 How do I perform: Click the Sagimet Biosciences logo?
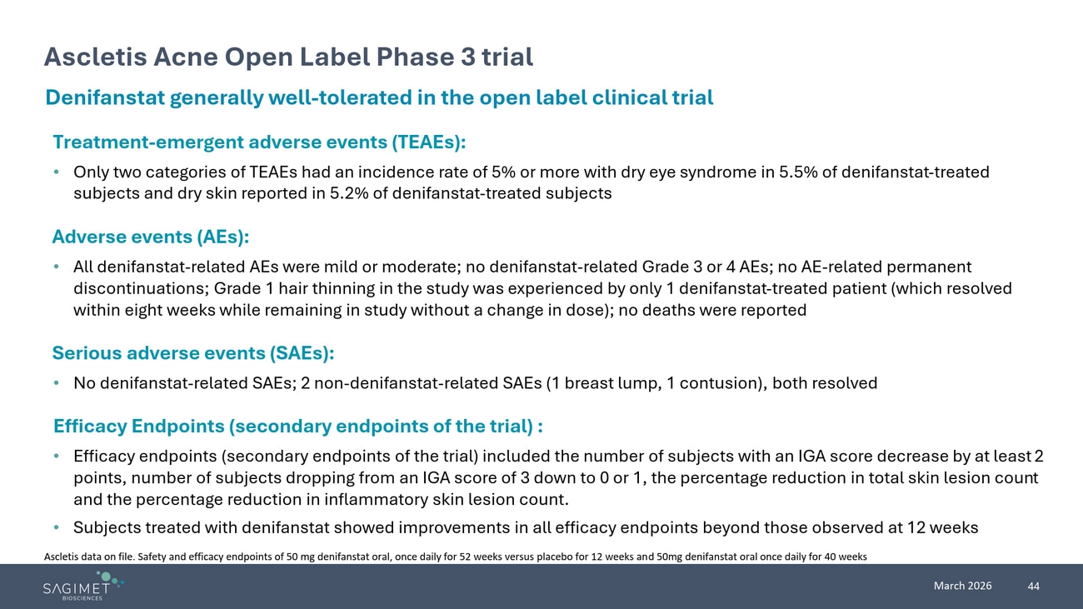[82, 586]
